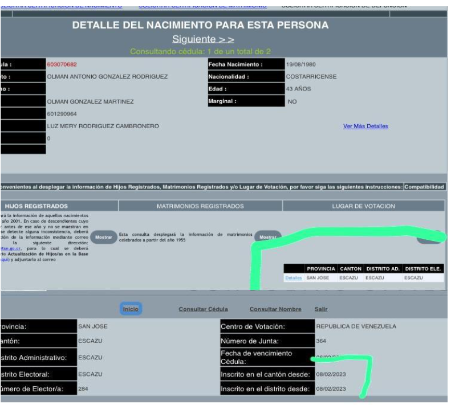Select father name OLMAN GONZALEZ MARTINEZ
This screenshot has height=405, width=451.
(90, 101)
